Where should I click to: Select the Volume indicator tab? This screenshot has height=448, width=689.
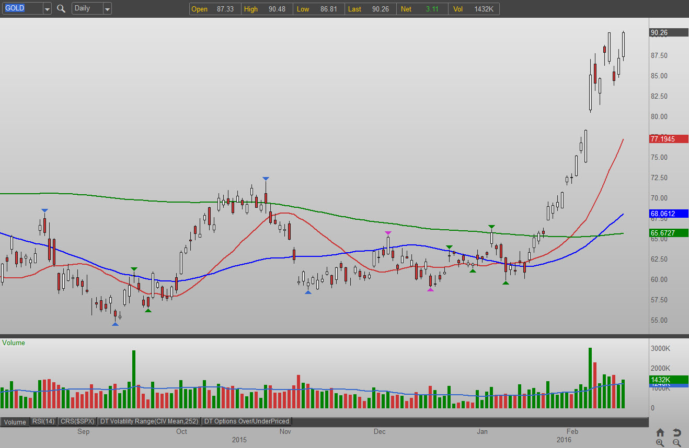pyautogui.click(x=15, y=422)
